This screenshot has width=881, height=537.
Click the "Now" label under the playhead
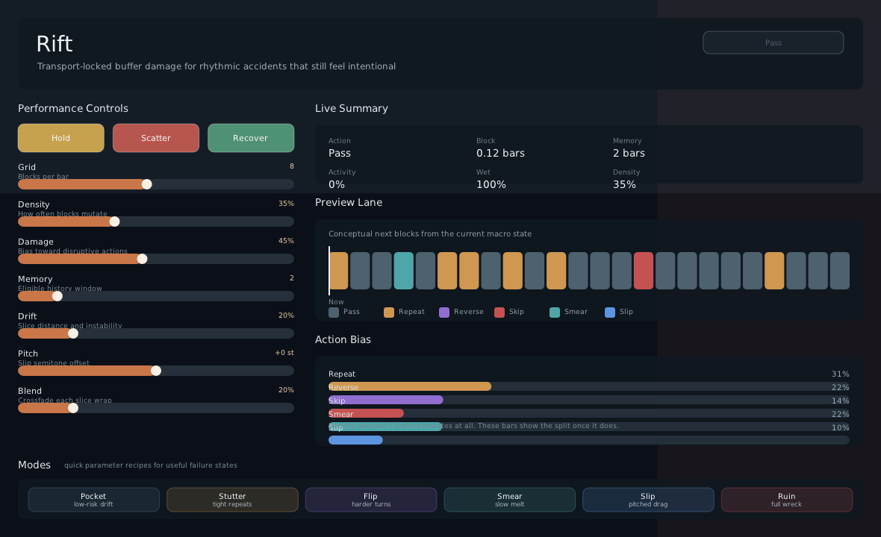coord(336,302)
